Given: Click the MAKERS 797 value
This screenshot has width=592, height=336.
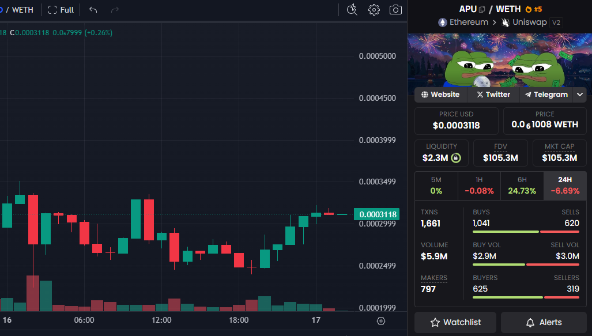Looking at the screenshot, I should (428, 289).
